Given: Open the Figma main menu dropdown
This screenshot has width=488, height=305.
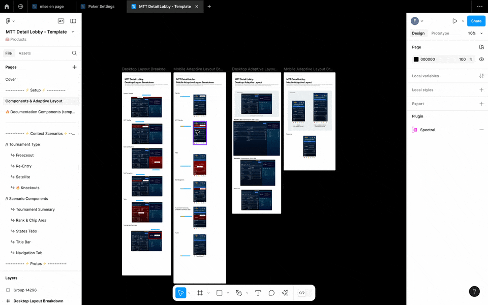Looking at the screenshot, I should point(9,21).
